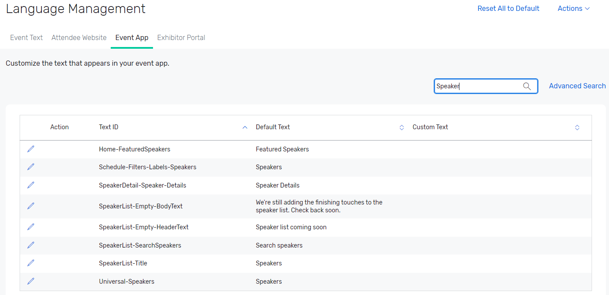609x295 pixels.
Task: Open the Attendee Website tab
Action: [x=79, y=38]
